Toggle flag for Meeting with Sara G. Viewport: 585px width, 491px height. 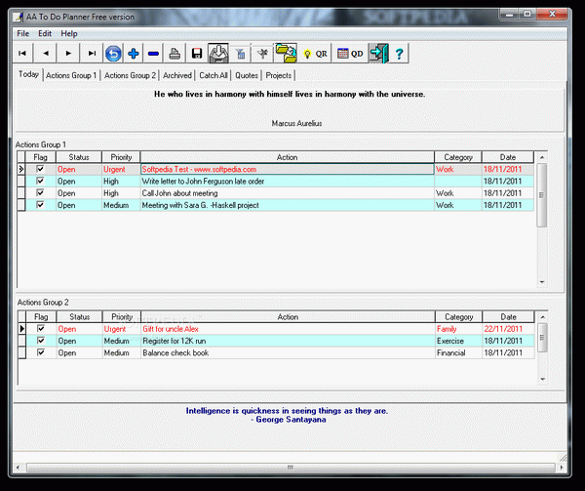(40, 205)
